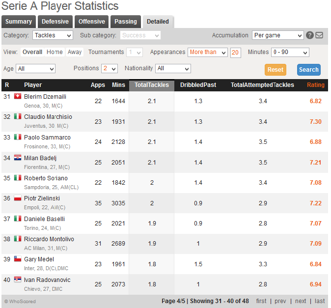
Task: Click Serbia flag beside Ivan Radovanovic
Action: (x=18, y=280)
